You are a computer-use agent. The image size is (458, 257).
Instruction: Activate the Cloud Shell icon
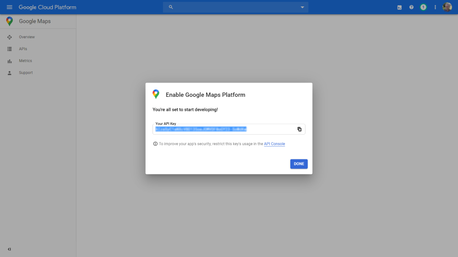[x=399, y=7]
